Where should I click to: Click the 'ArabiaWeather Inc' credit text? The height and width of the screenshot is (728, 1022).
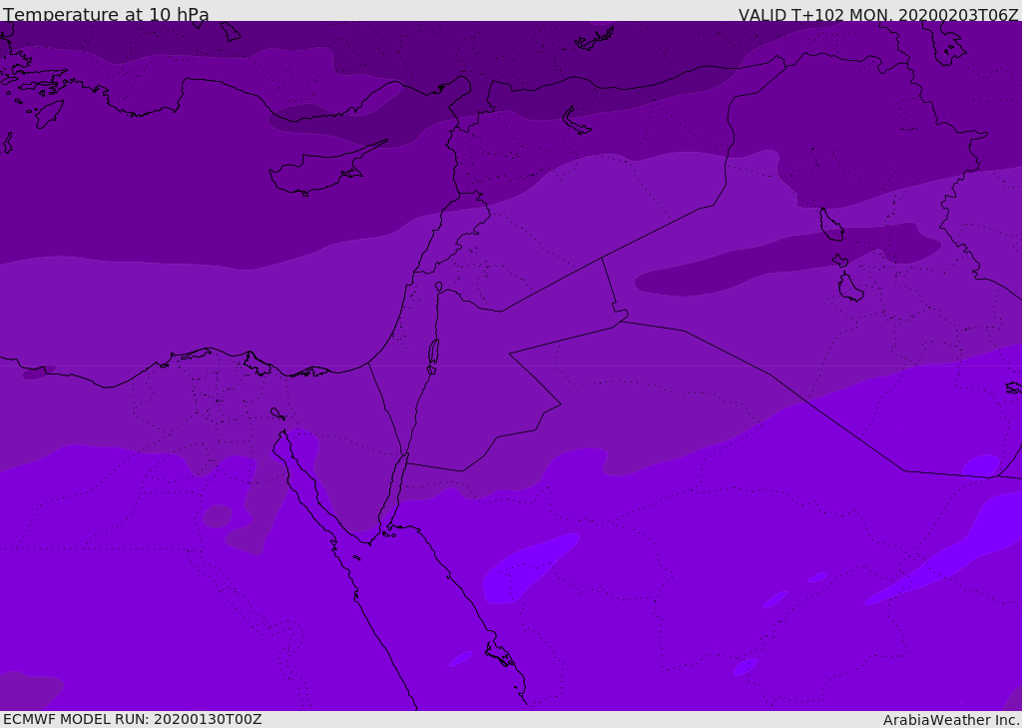tap(949, 720)
